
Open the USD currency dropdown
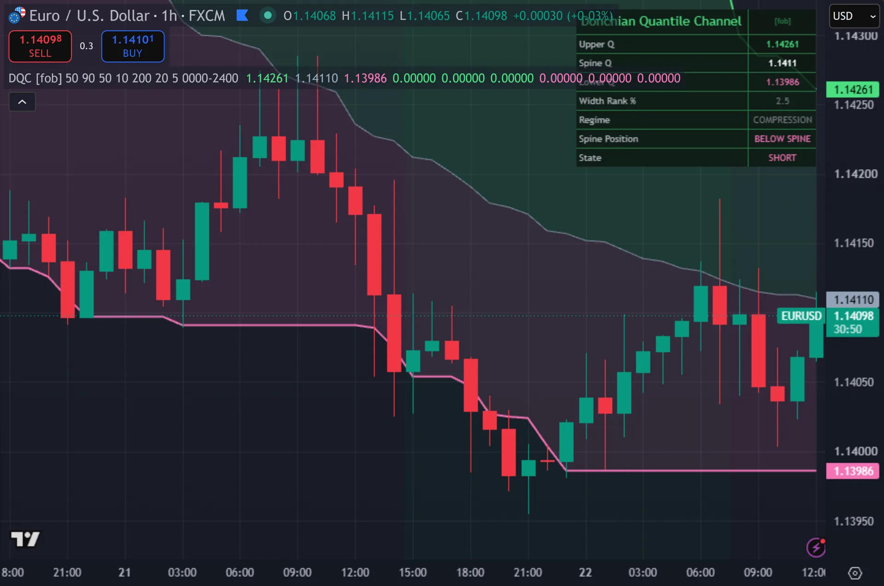[x=854, y=16]
